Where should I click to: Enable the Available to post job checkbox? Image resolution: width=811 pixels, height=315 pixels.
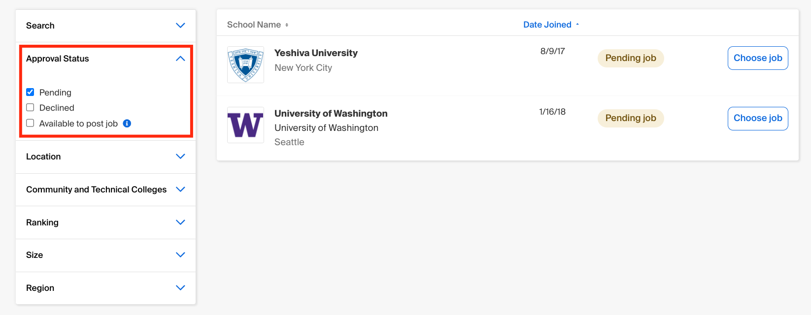pyautogui.click(x=30, y=123)
